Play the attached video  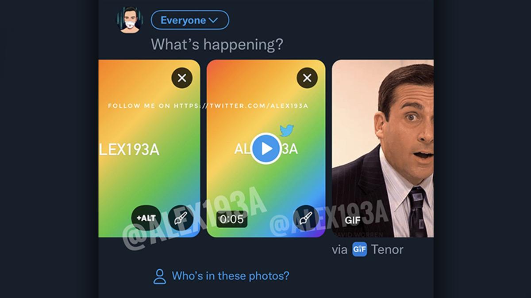[x=266, y=149]
